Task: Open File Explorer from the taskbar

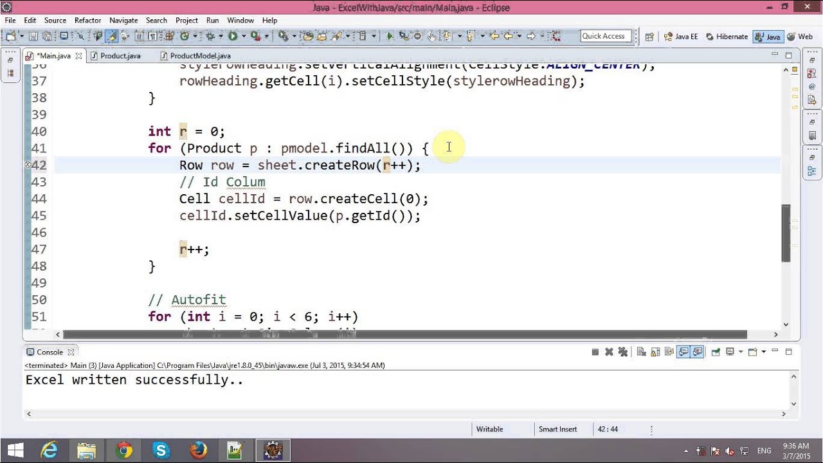Action: click(x=86, y=450)
